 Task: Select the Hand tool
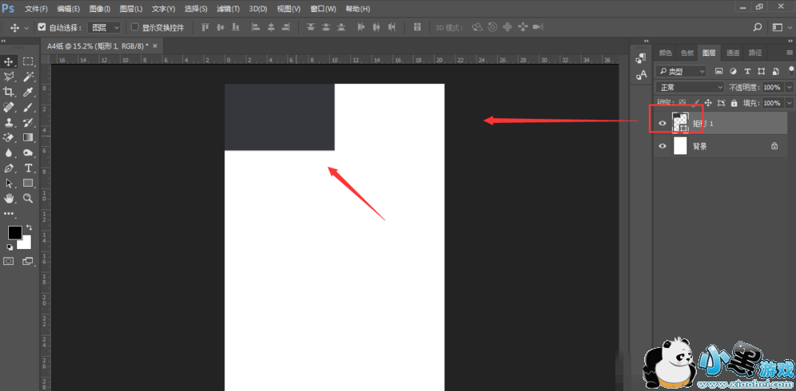pyautogui.click(x=9, y=198)
